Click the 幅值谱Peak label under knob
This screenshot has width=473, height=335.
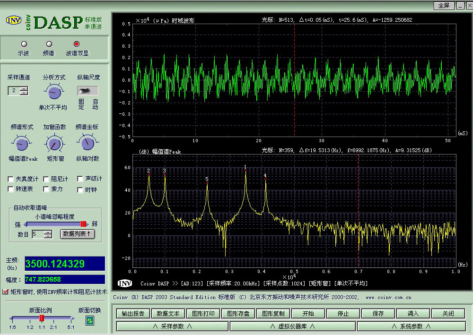point(23,159)
